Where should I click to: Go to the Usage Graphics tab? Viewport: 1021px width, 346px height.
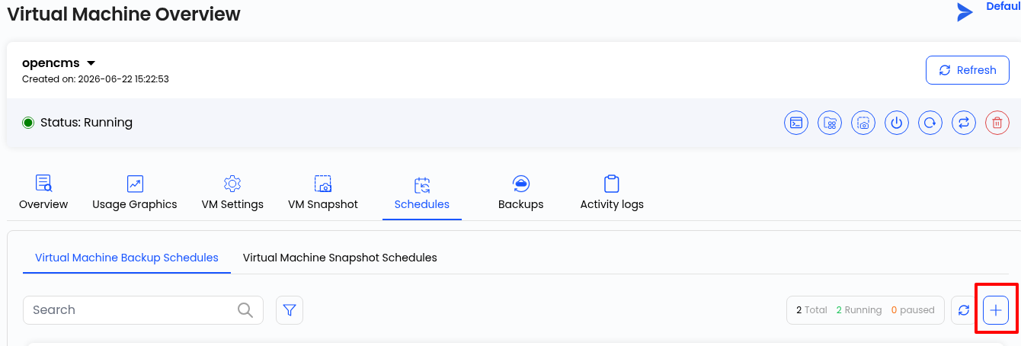(135, 193)
